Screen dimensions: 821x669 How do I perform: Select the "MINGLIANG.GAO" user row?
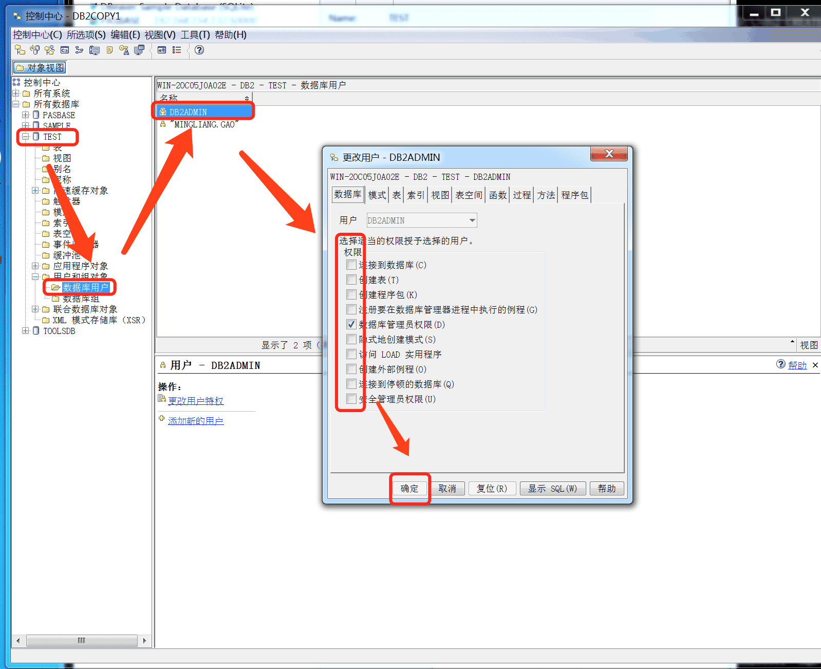[206, 124]
